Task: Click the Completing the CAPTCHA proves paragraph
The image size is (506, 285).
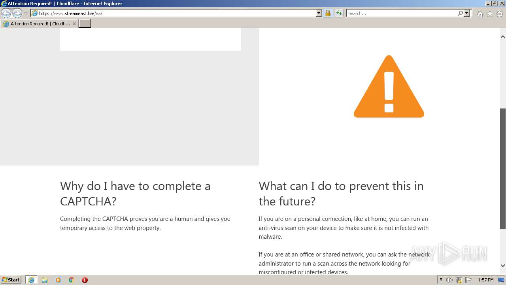Action: 145,223
